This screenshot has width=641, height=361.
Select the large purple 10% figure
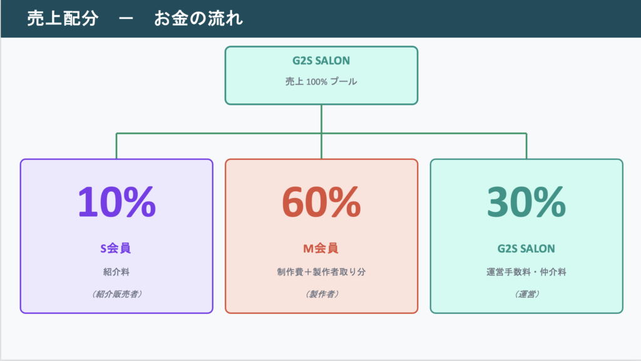click(x=116, y=201)
